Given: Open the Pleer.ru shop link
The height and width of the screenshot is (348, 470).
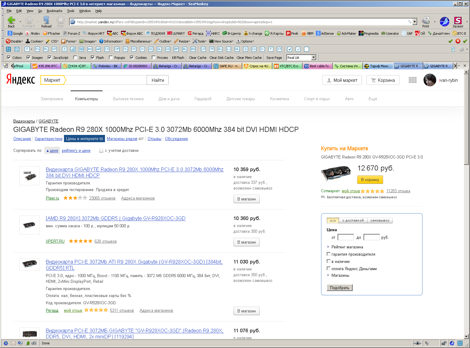Looking at the screenshot, I should click(52, 198).
